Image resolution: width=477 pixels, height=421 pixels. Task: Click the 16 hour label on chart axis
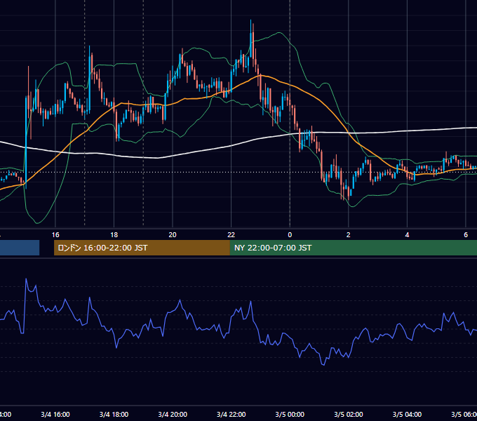(x=55, y=235)
